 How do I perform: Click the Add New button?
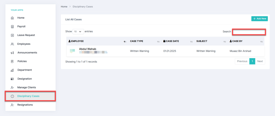pos(260,19)
